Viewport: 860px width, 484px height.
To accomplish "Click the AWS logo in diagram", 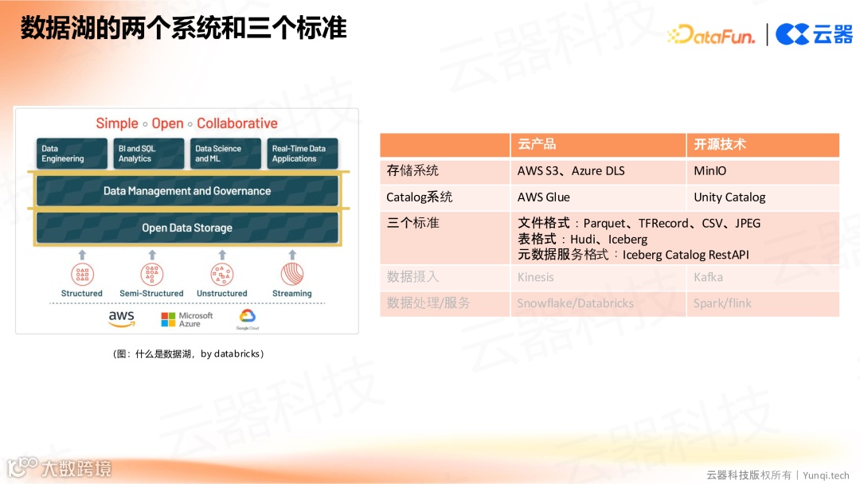I will point(121,319).
